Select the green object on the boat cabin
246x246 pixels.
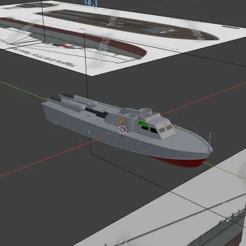click(143, 124)
